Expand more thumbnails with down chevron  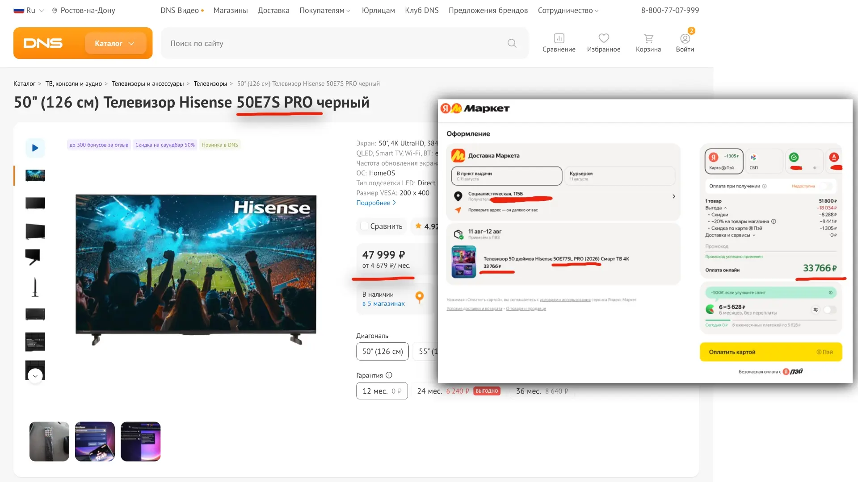[35, 376]
